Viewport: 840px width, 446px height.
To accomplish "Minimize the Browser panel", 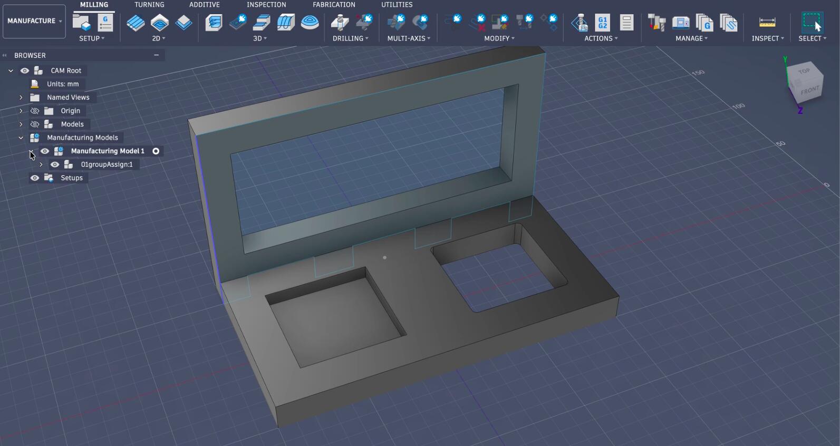I will (156, 55).
